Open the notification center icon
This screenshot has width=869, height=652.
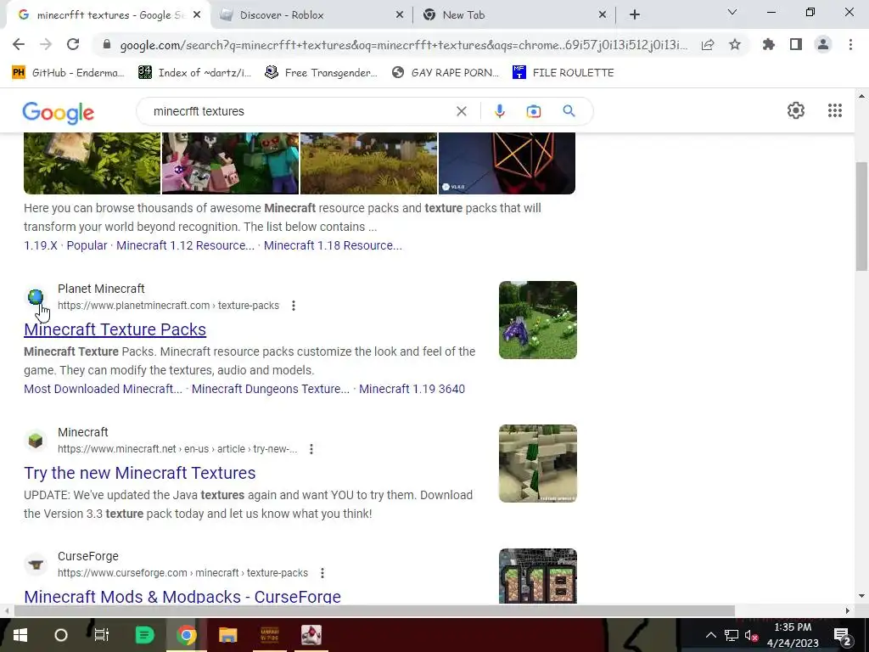[x=842, y=635]
